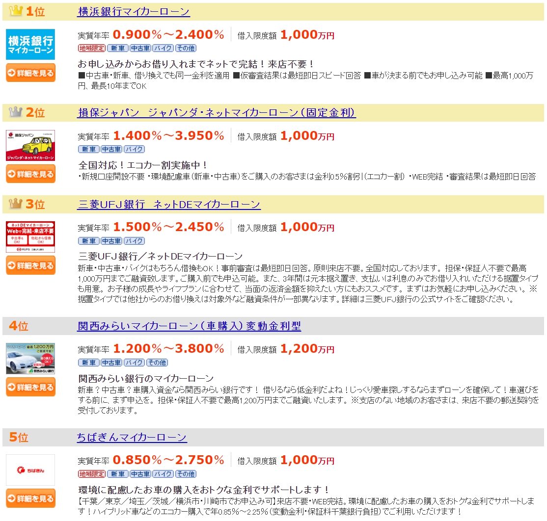The height and width of the screenshot is (521, 547).
Task: Click headline 関西みらい銀行のマイカーローン
Action: point(146,378)
